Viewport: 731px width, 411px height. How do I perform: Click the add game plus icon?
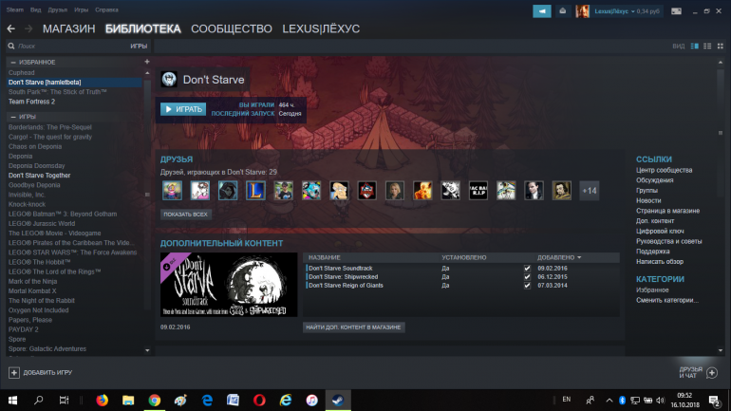pos(14,372)
